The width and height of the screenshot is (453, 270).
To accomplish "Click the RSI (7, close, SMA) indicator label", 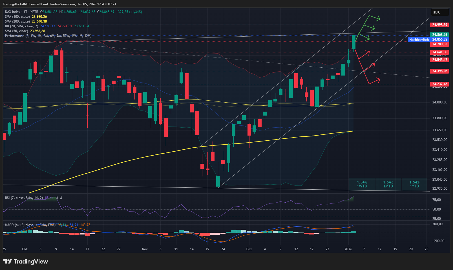I will [x=24, y=198].
